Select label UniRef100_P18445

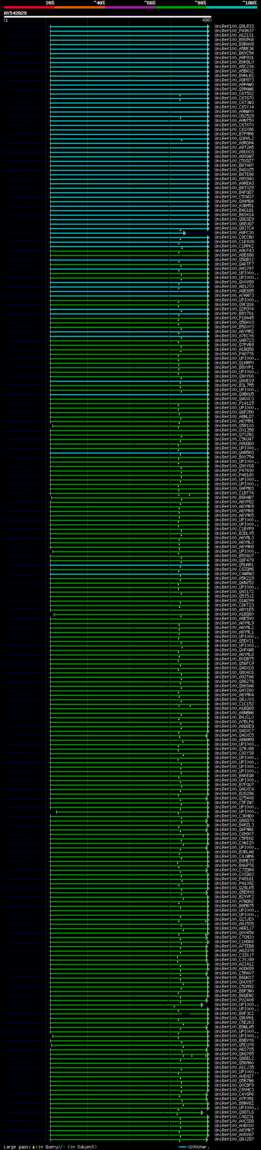[x=234, y=318]
